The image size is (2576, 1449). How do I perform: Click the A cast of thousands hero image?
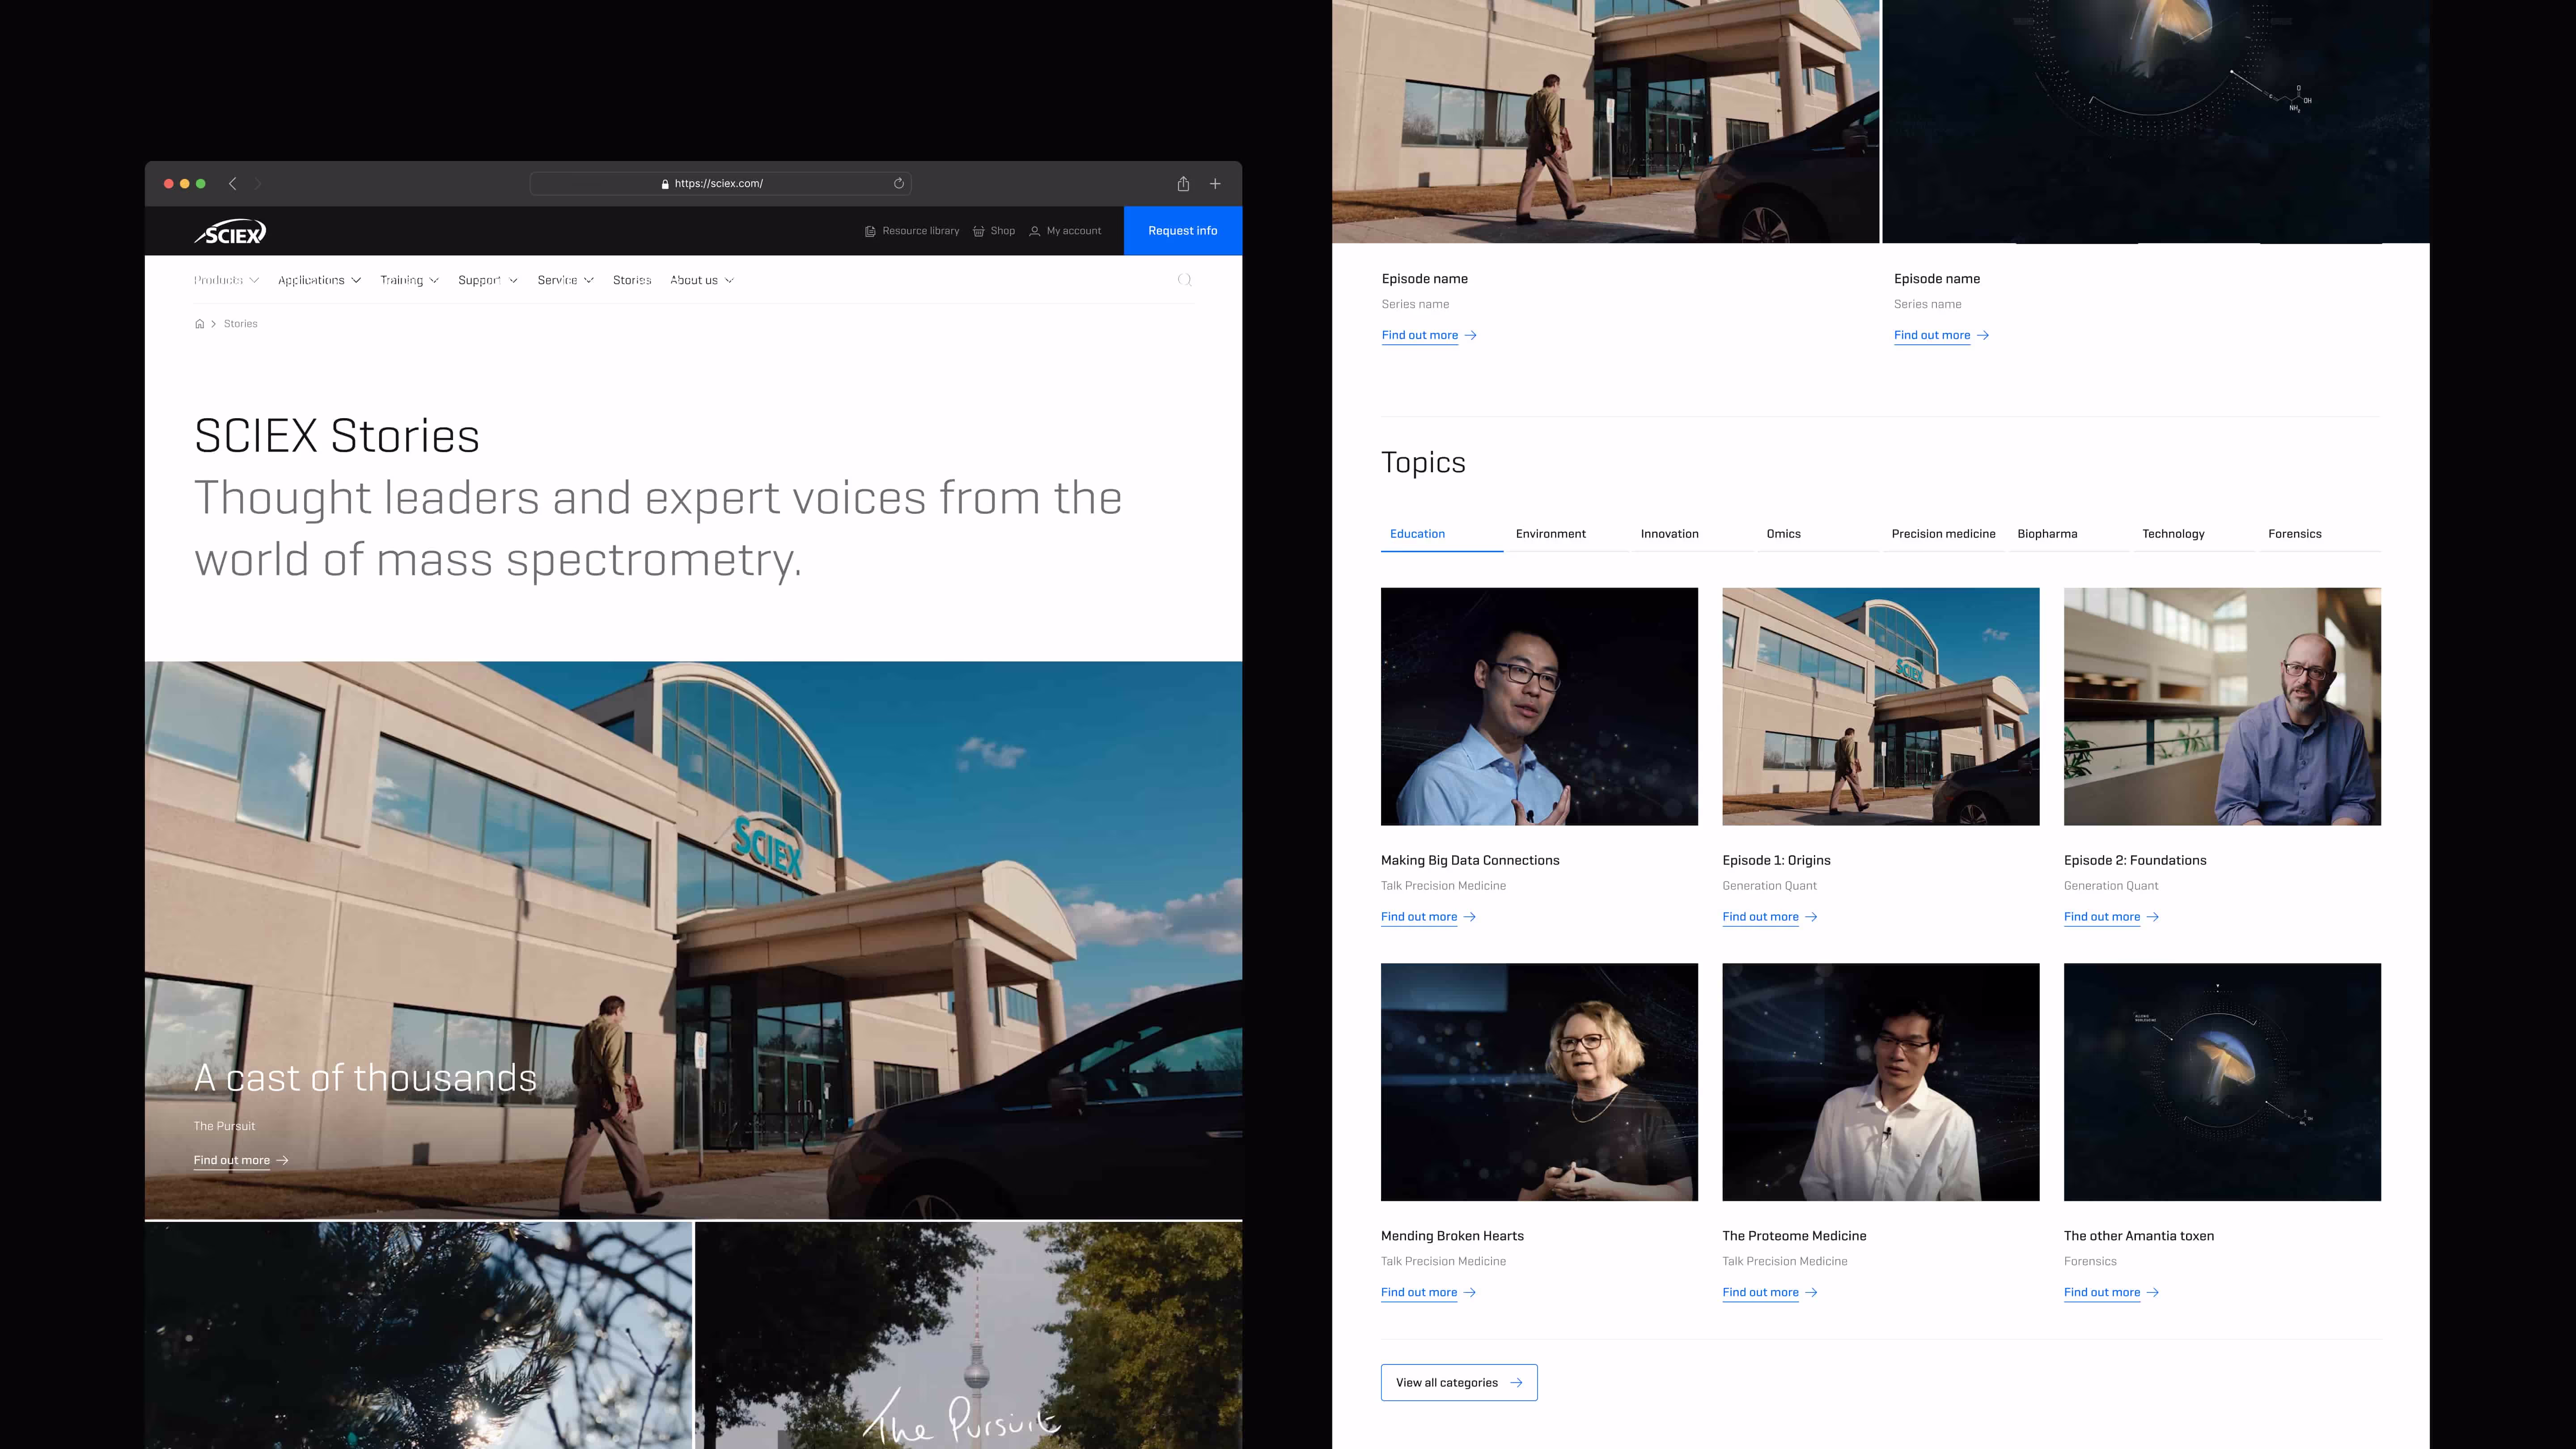coord(693,940)
